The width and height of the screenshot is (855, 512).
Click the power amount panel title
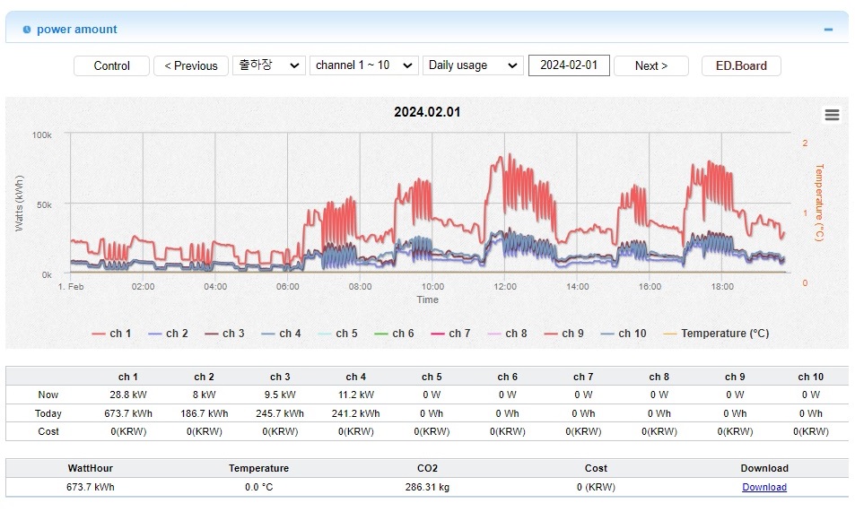click(x=77, y=30)
